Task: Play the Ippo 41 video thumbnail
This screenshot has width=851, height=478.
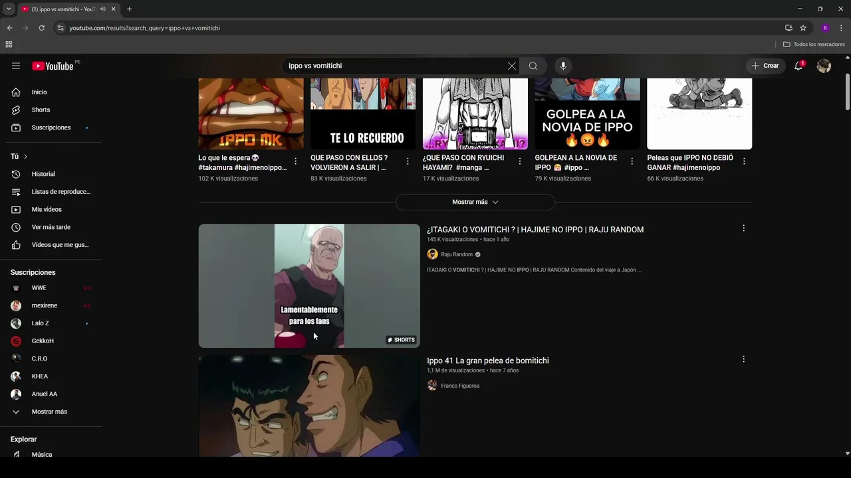Action: [x=309, y=406]
